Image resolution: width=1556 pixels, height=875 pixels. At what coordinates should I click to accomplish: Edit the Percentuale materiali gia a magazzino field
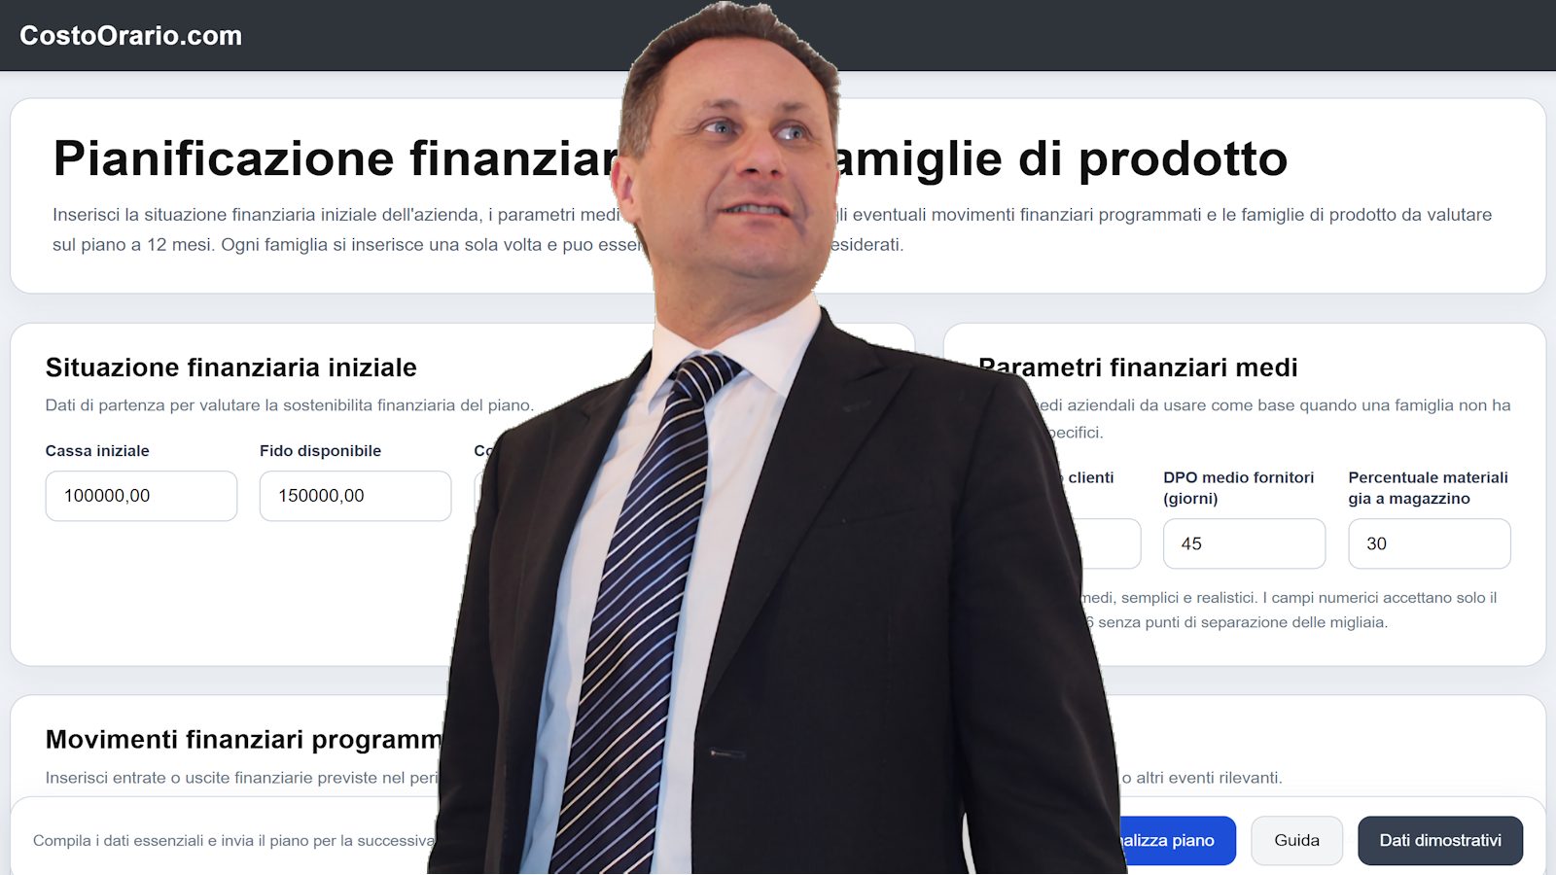click(x=1429, y=543)
